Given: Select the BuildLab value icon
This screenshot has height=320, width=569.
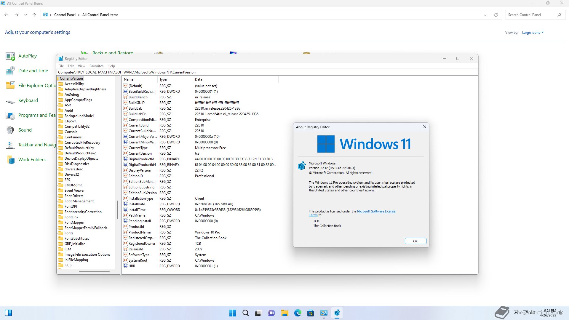Looking at the screenshot, I should click(126, 108).
